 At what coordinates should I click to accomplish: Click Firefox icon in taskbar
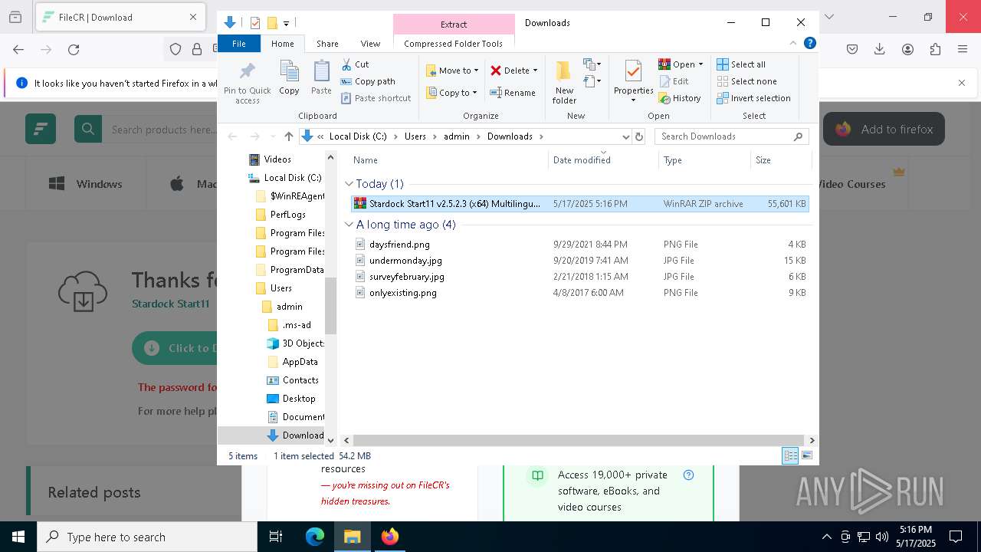(389, 537)
